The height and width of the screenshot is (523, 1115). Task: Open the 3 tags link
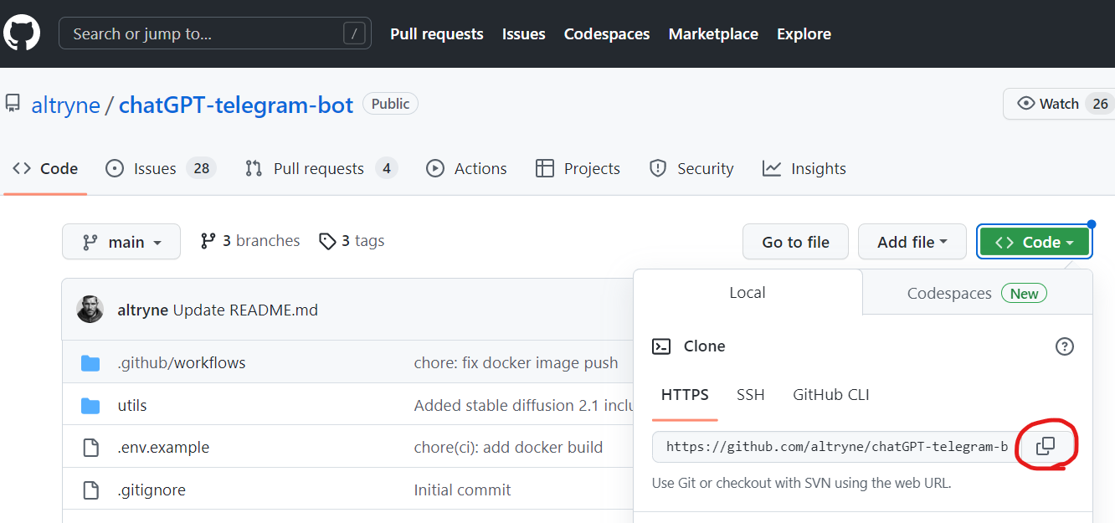(352, 241)
